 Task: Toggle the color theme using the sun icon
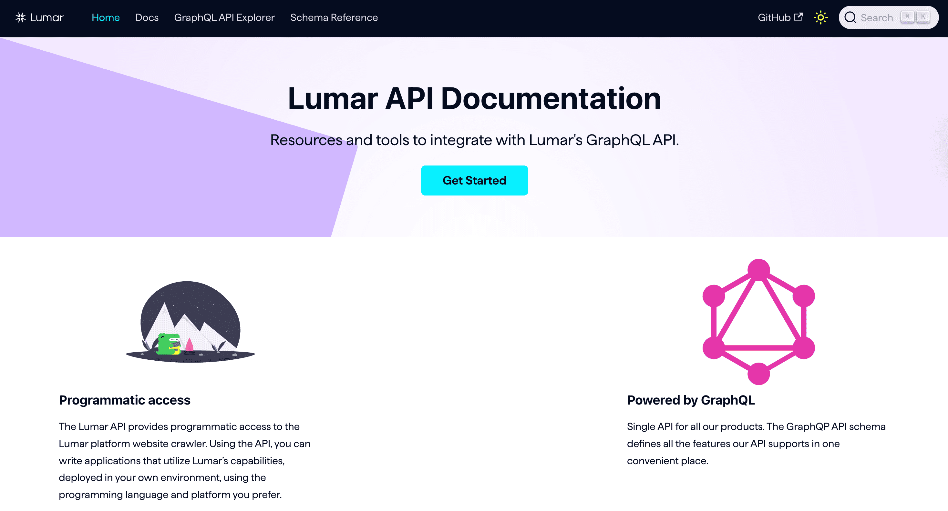821,17
